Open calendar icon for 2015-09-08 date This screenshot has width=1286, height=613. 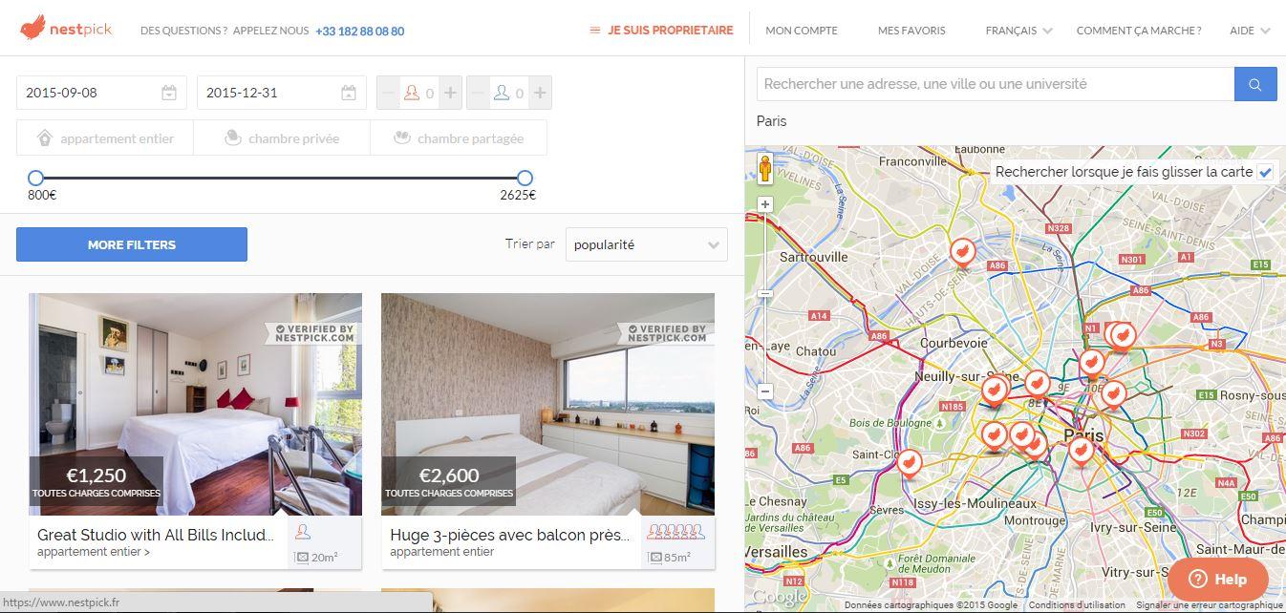[169, 93]
